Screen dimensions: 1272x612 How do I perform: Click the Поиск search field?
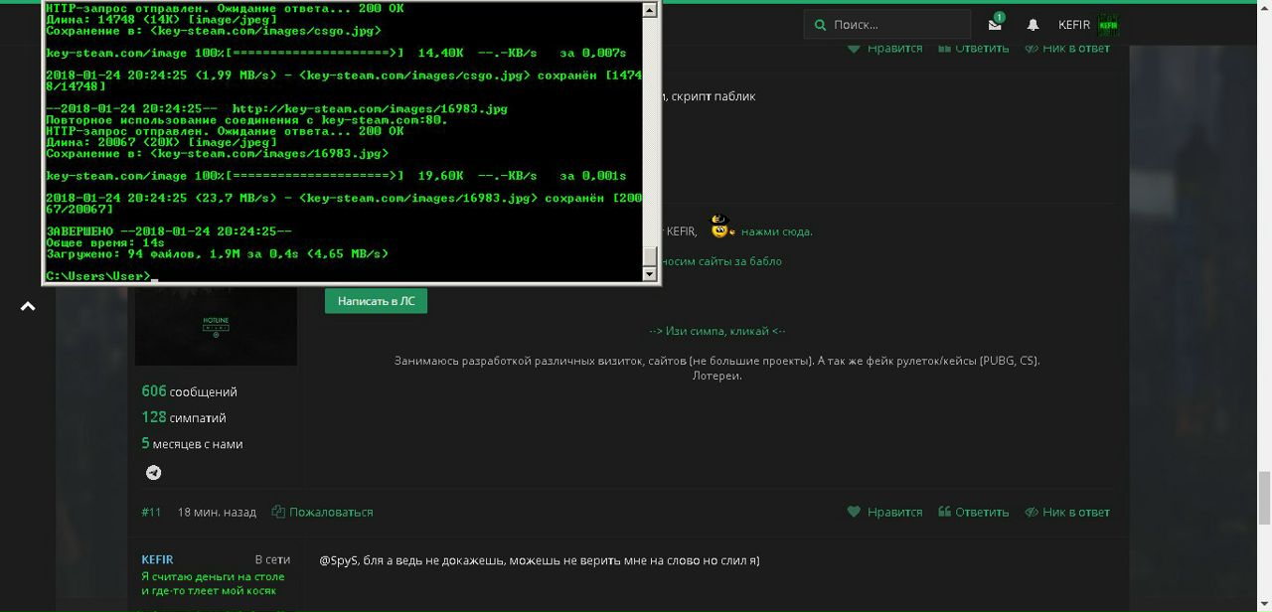[x=894, y=25]
